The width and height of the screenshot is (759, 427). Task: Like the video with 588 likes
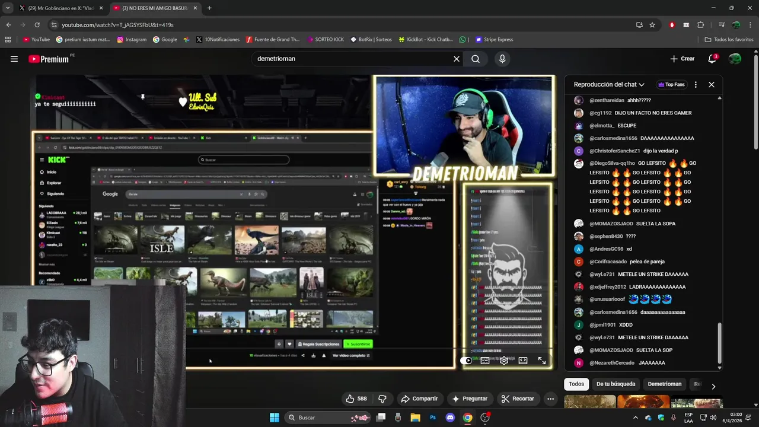(356, 399)
